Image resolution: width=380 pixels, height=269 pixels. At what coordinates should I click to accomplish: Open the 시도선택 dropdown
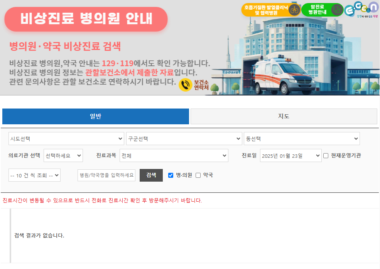(x=66, y=139)
